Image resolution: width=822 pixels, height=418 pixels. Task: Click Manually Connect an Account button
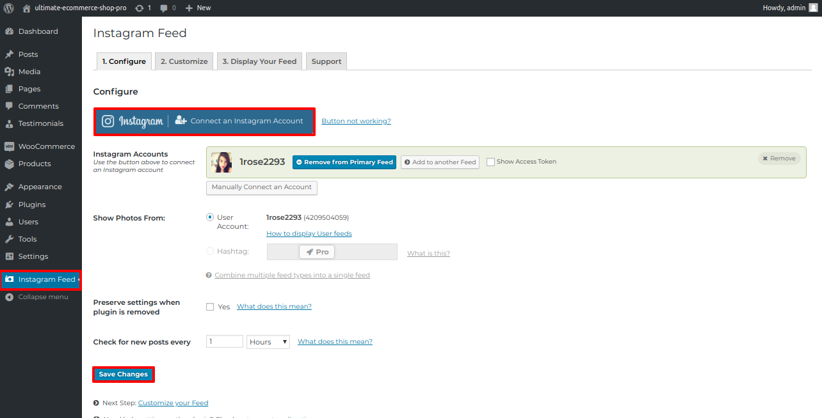[262, 187]
